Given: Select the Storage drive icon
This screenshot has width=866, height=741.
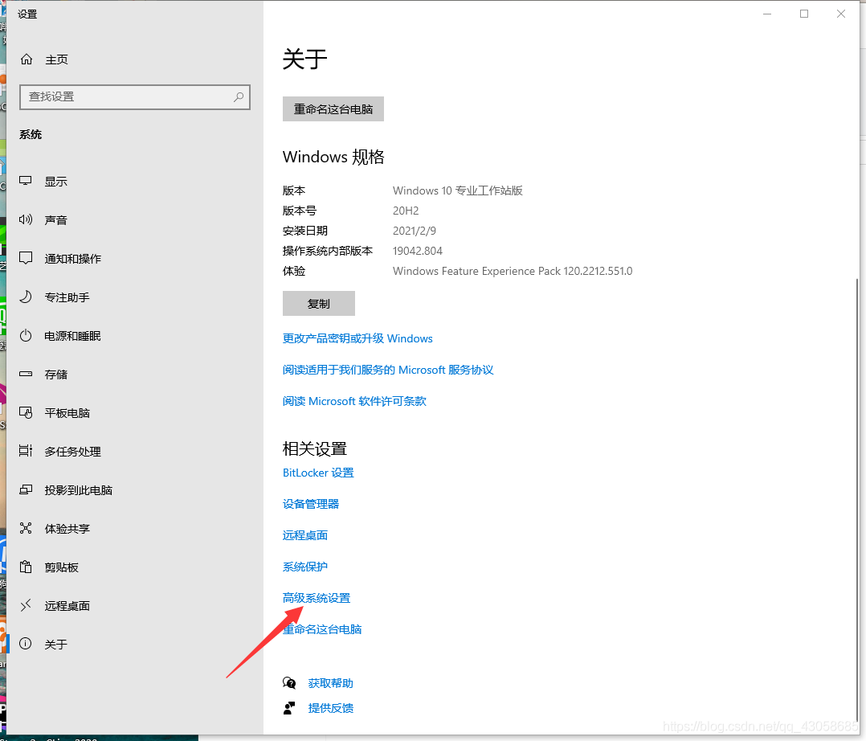Looking at the screenshot, I should [x=26, y=374].
